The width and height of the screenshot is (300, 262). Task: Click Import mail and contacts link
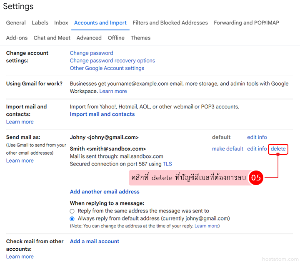click(102, 114)
